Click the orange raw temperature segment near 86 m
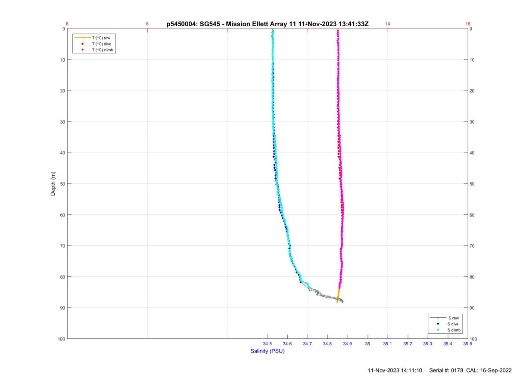The width and height of the screenshot is (517, 381). point(338,295)
